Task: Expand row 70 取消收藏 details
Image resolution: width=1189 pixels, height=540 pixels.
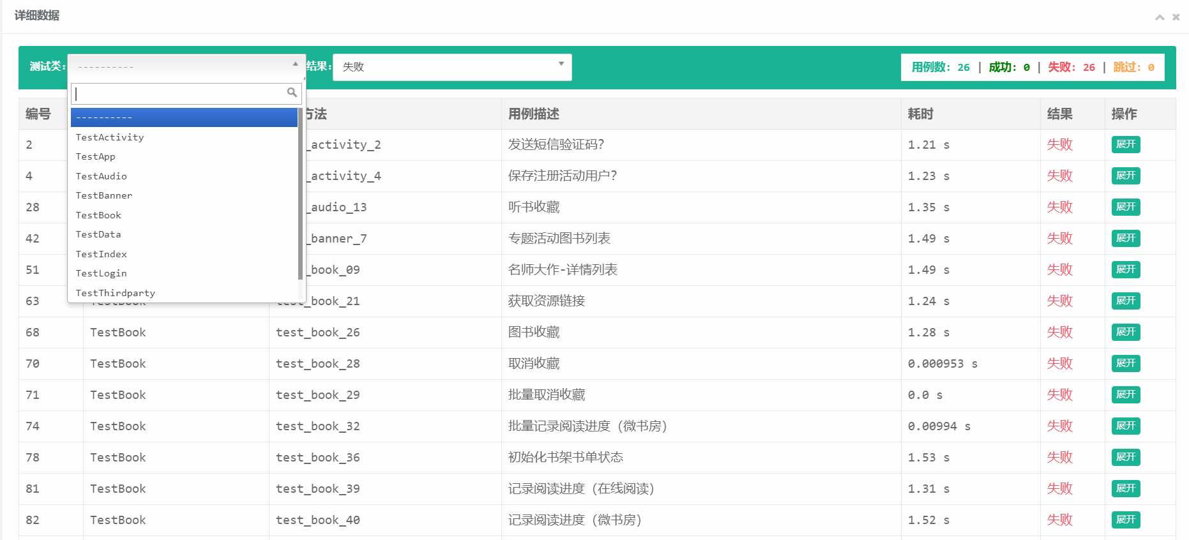Action: (1126, 363)
